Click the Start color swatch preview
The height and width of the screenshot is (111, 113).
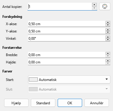pyautogui.click(x=33, y=79)
